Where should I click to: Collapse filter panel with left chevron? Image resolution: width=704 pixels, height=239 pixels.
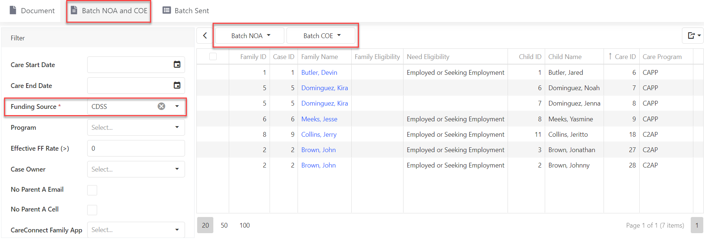[205, 36]
